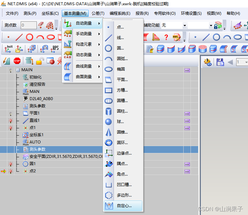Select 圆槽... from the submenu

[x=123, y=101]
